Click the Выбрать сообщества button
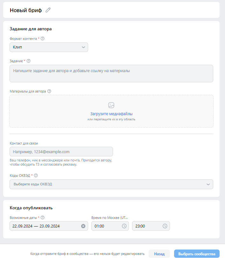 point(197,254)
